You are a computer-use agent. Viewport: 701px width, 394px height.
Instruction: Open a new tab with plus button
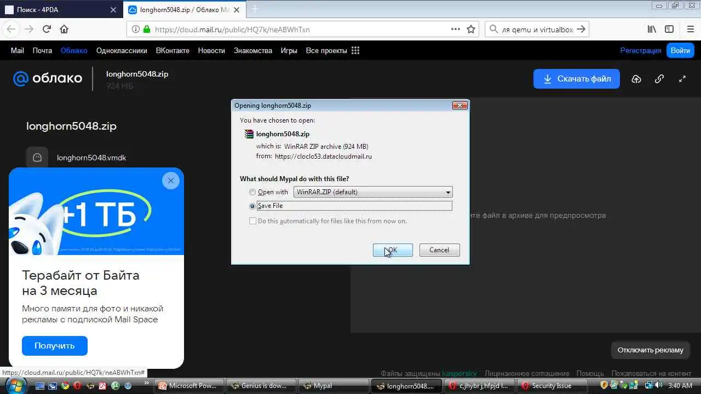pyautogui.click(x=255, y=9)
